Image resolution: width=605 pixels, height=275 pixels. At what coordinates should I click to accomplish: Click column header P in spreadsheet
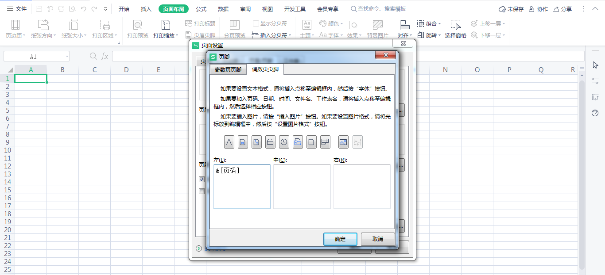coord(509,70)
